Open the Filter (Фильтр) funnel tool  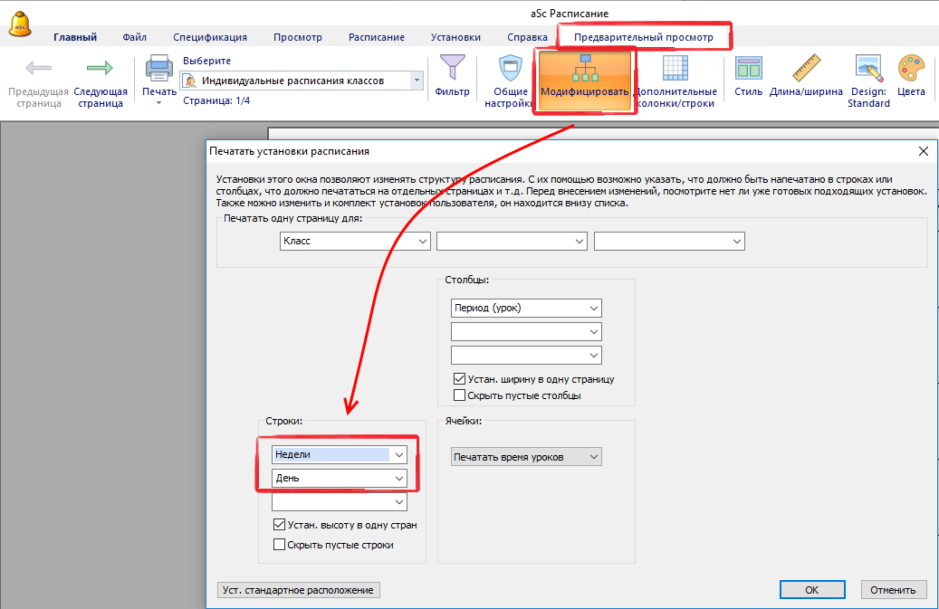452,70
